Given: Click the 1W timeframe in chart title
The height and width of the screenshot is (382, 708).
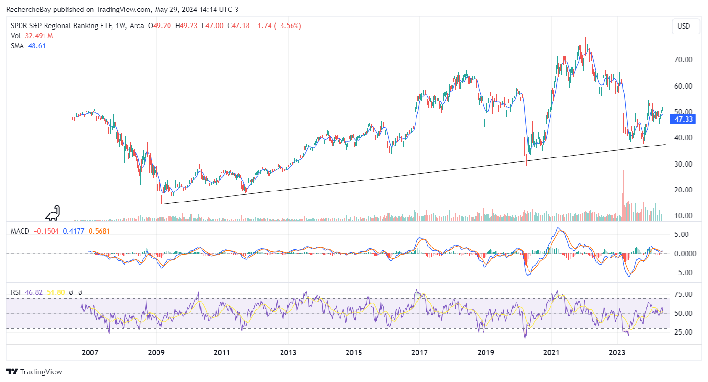Looking at the screenshot, I should coord(120,26).
